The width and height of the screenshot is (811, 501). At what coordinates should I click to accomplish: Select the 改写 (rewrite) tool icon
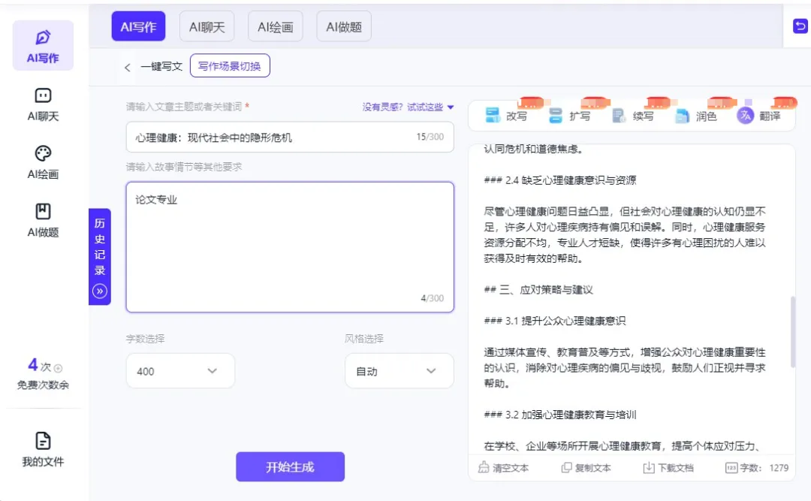coord(493,115)
